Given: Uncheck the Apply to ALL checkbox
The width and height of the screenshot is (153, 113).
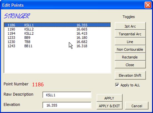Looking at the screenshot, I should click(117, 85).
